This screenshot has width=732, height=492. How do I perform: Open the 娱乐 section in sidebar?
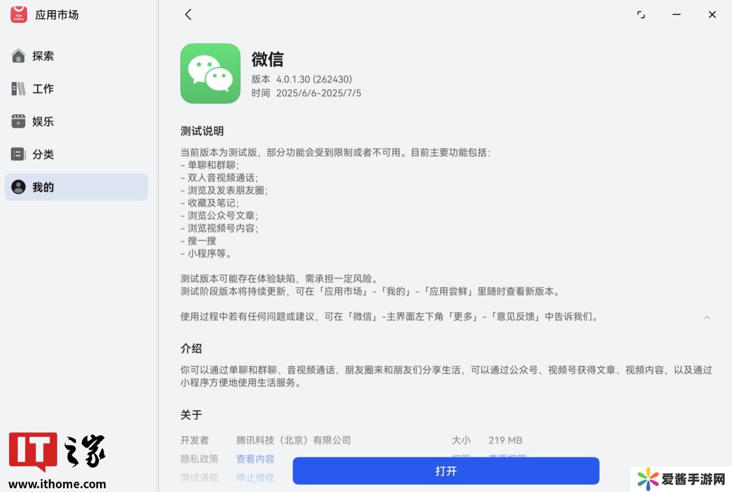(x=43, y=121)
